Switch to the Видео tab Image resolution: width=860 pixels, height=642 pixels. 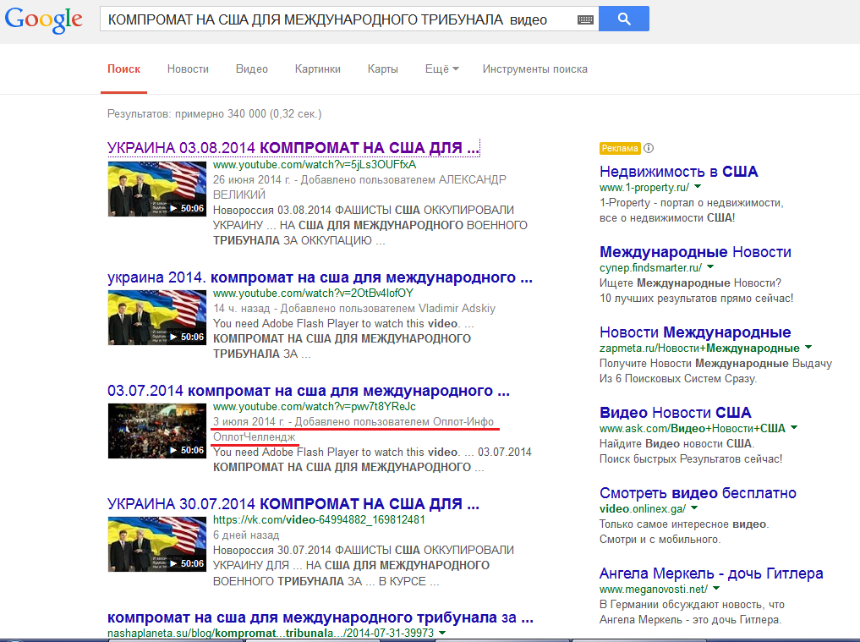252,69
